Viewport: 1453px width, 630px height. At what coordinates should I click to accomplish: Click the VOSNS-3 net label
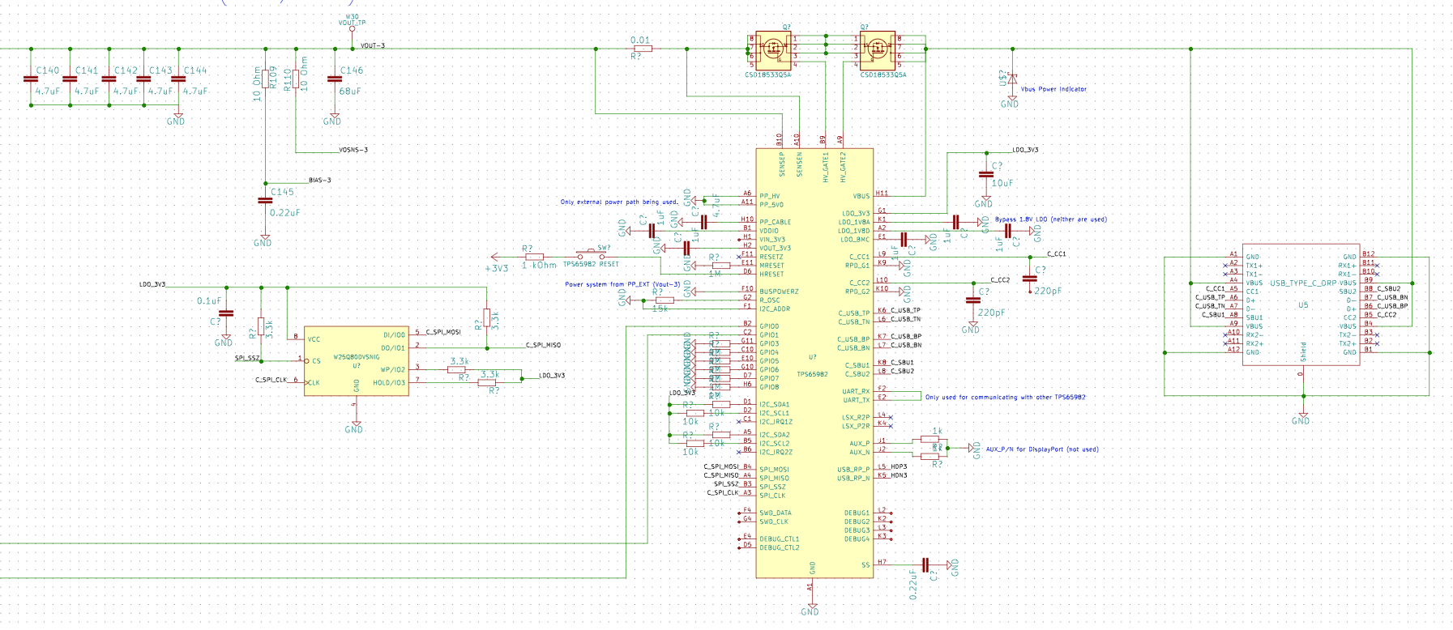(353, 150)
